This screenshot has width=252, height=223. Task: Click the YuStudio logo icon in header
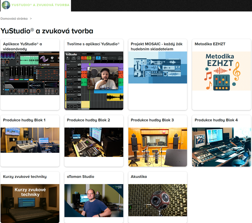6,5
